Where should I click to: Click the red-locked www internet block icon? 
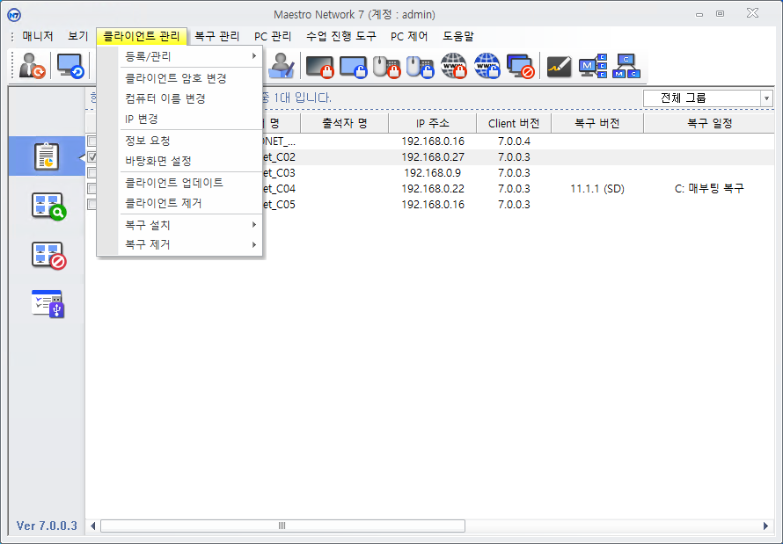click(454, 66)
